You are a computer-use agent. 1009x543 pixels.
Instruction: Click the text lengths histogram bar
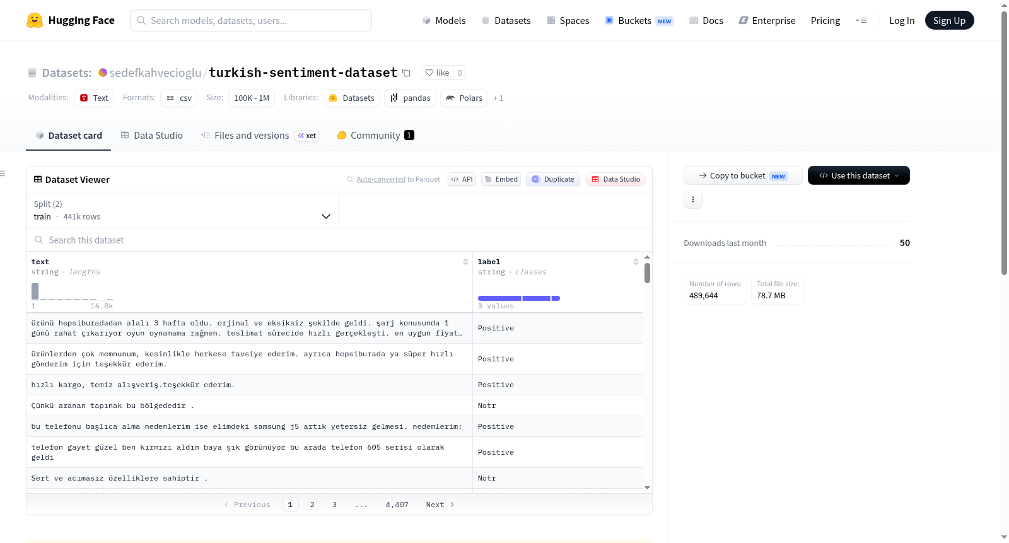(x=35, y=291)
